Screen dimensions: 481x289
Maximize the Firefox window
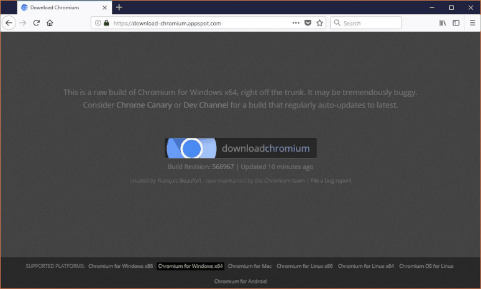451,7
